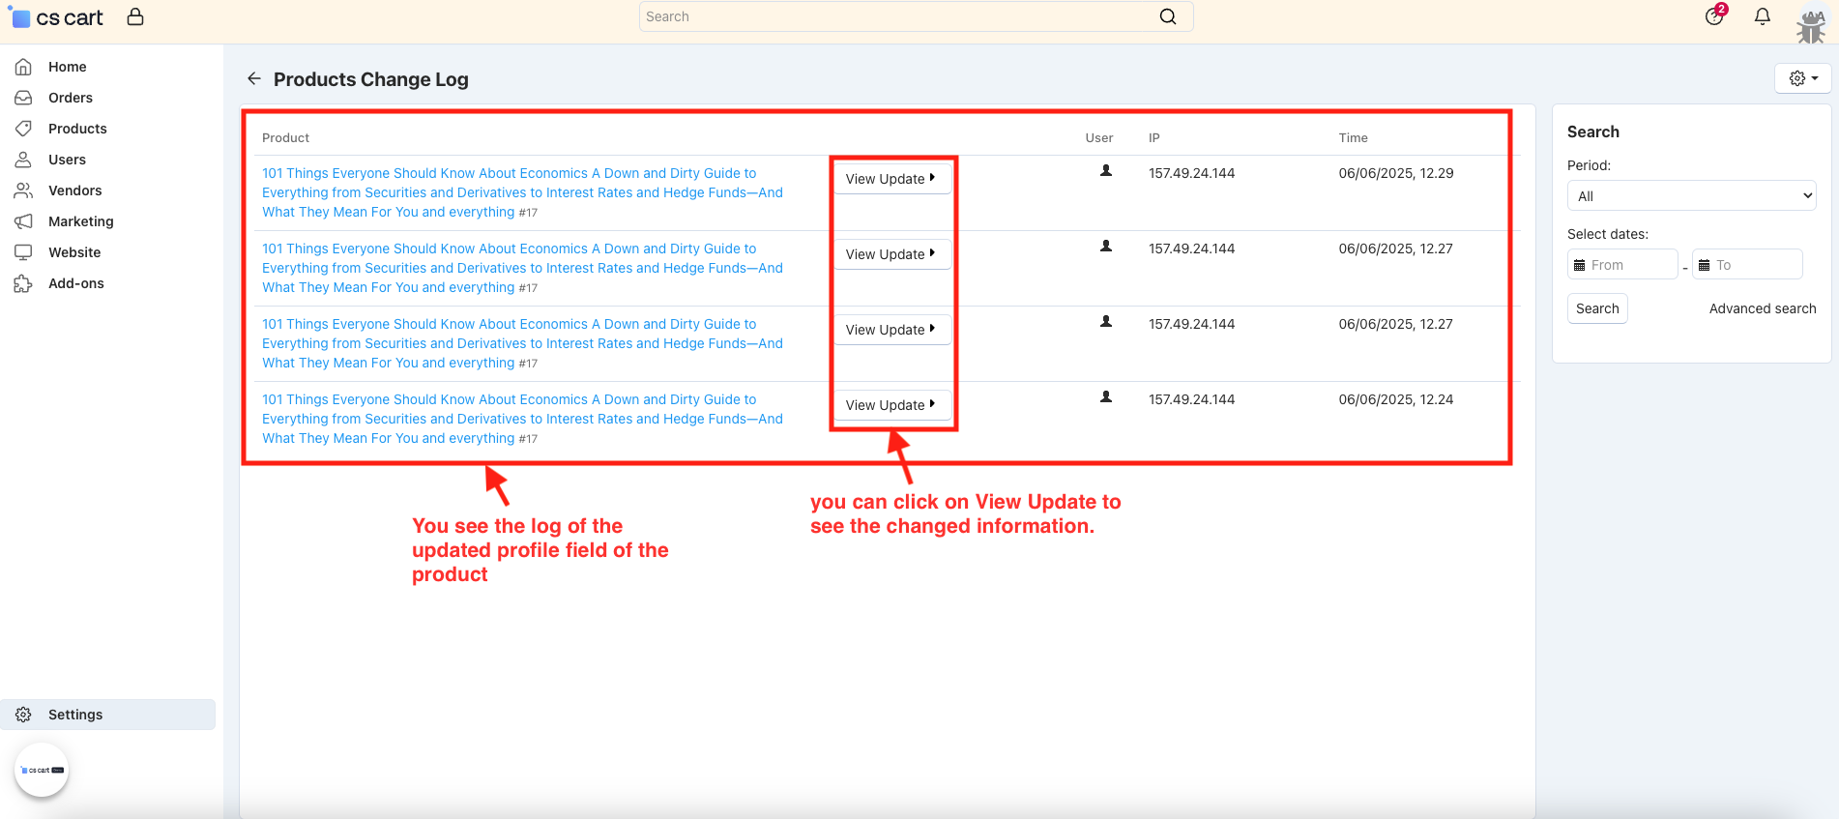This screenshot has width=1839, height=819.
Task: Click the cs cart logo
Action: click(x=57, y=17)
